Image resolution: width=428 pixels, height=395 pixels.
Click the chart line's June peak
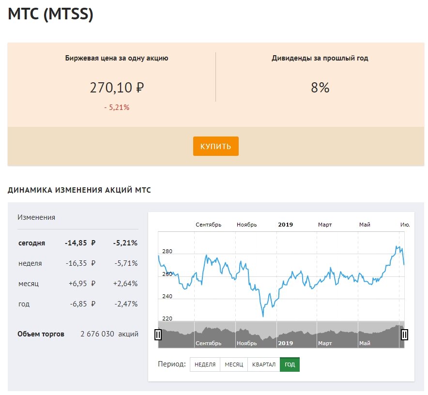tap(397, 246)
